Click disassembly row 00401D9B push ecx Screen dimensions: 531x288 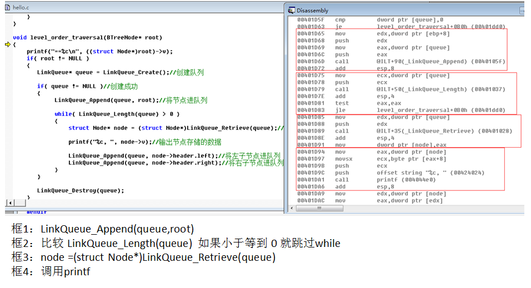(342, 165)
